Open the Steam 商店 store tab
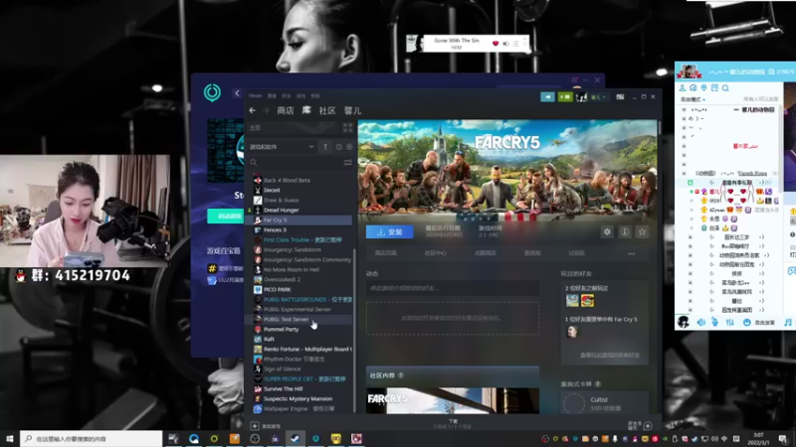This screenshot has width=796, height=447. tap(286, 110)
